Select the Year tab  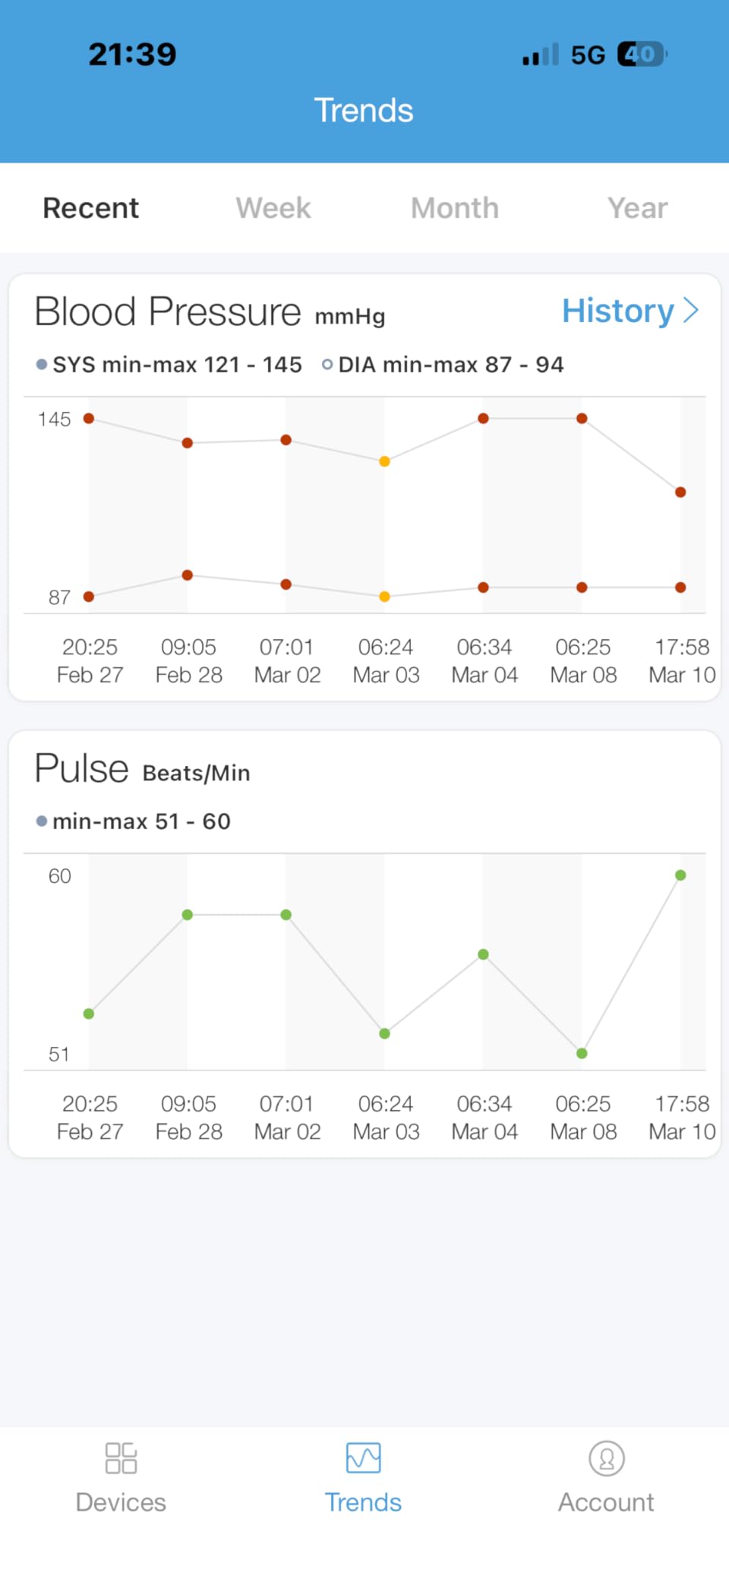click(637, 208)
